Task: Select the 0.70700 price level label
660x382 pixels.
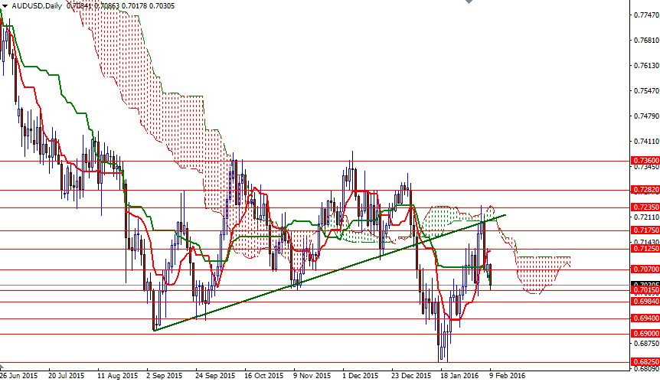Action: 645,269
